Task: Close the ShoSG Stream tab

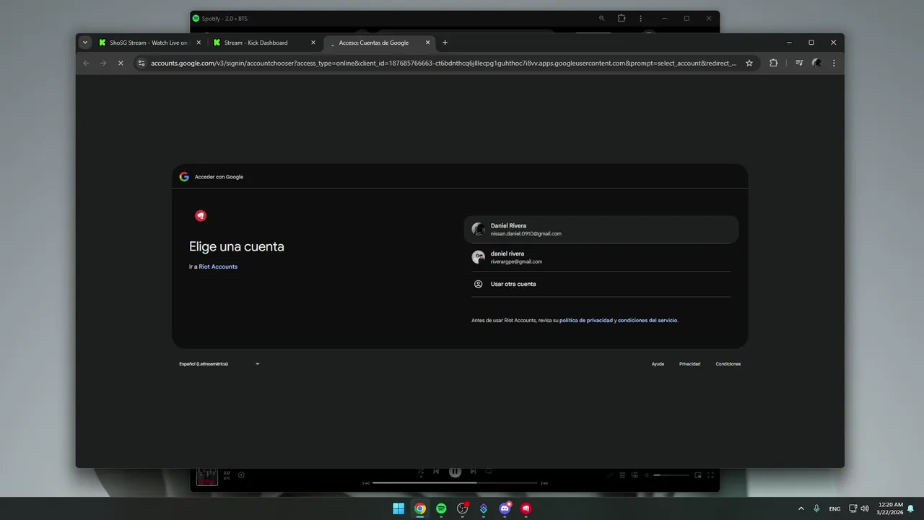Action: (199, 43)
